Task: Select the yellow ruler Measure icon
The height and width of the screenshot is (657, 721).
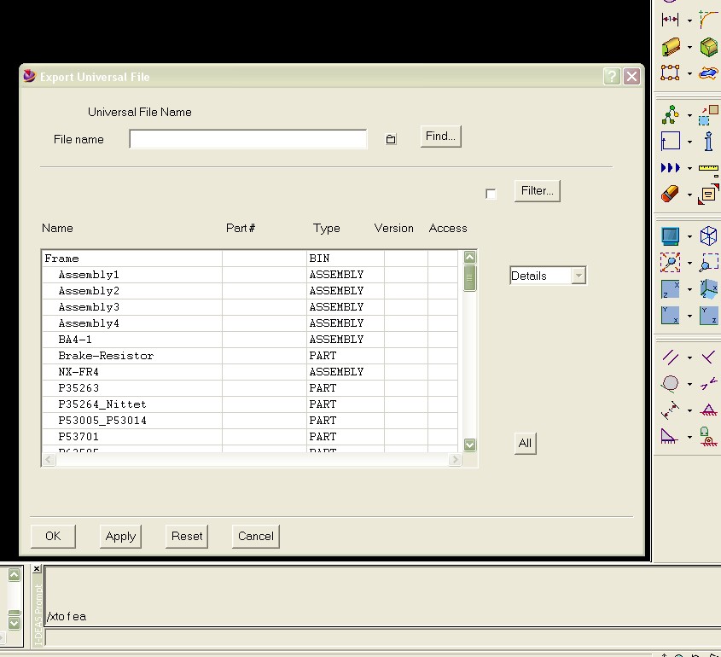Action: point(708,169)
